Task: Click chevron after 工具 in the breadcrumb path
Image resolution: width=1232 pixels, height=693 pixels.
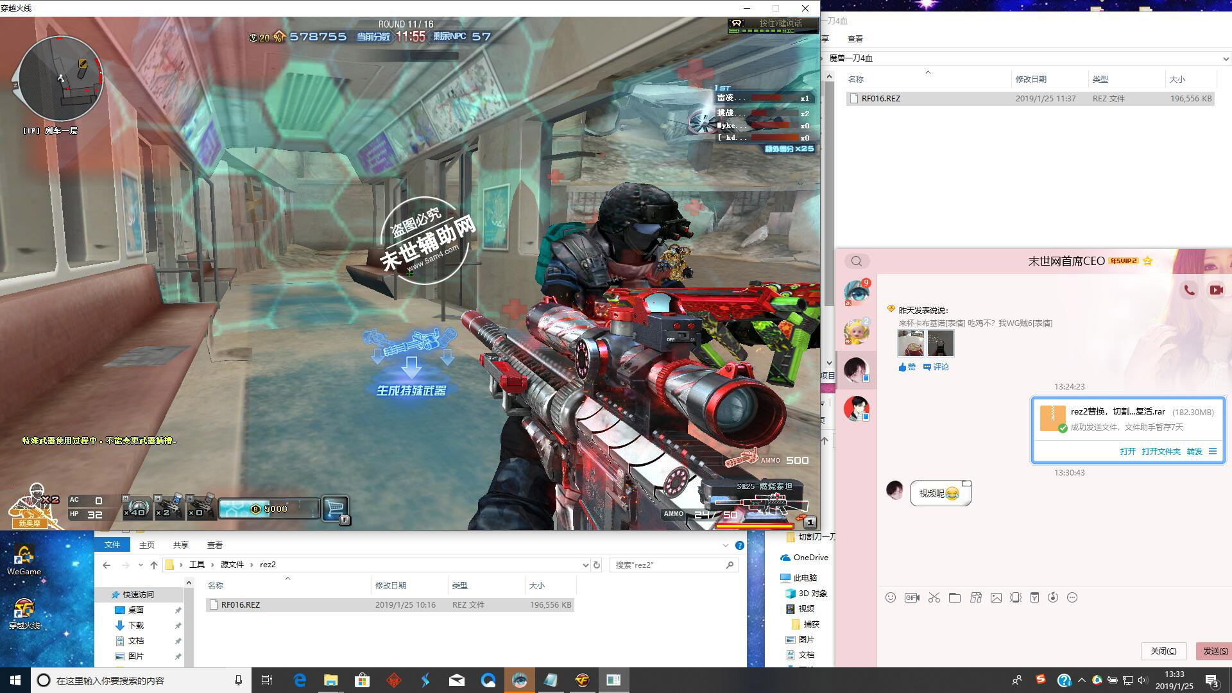Action: (x=212, y=565)
